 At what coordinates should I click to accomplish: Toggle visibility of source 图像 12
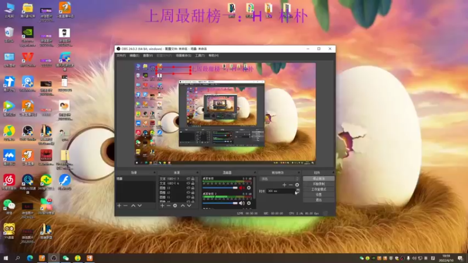[x=188, y=193]
